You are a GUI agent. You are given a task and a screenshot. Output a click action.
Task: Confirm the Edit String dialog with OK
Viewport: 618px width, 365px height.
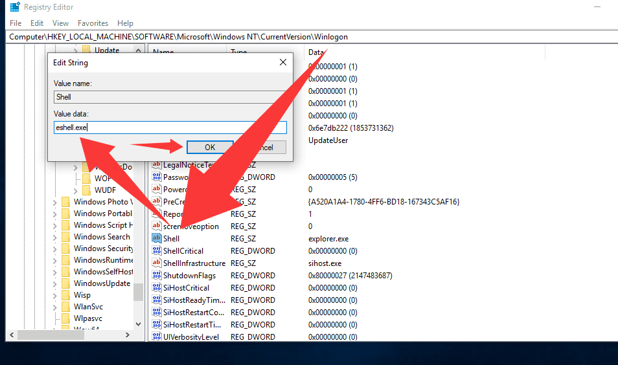[x=210, y=148]
